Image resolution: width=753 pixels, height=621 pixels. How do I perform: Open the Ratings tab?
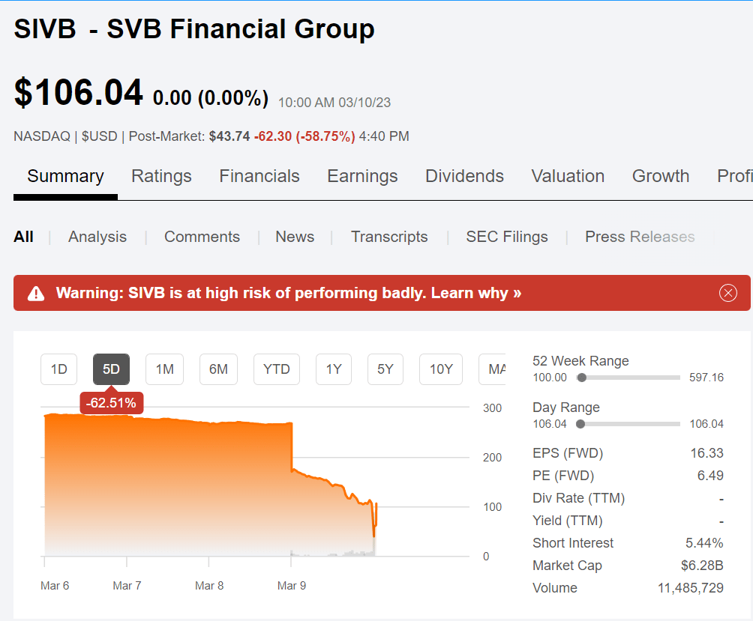161,176
